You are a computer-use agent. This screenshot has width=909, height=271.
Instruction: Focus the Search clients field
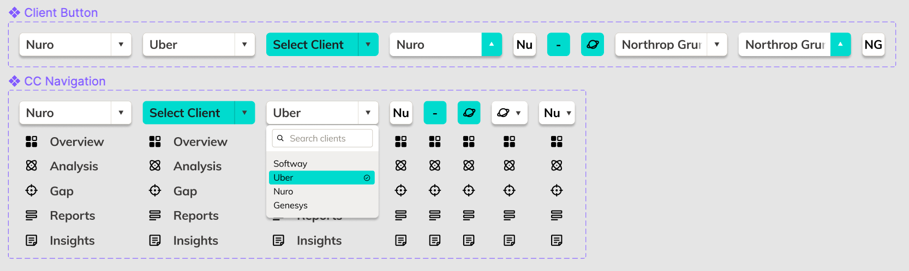click(x=322, y=138)
